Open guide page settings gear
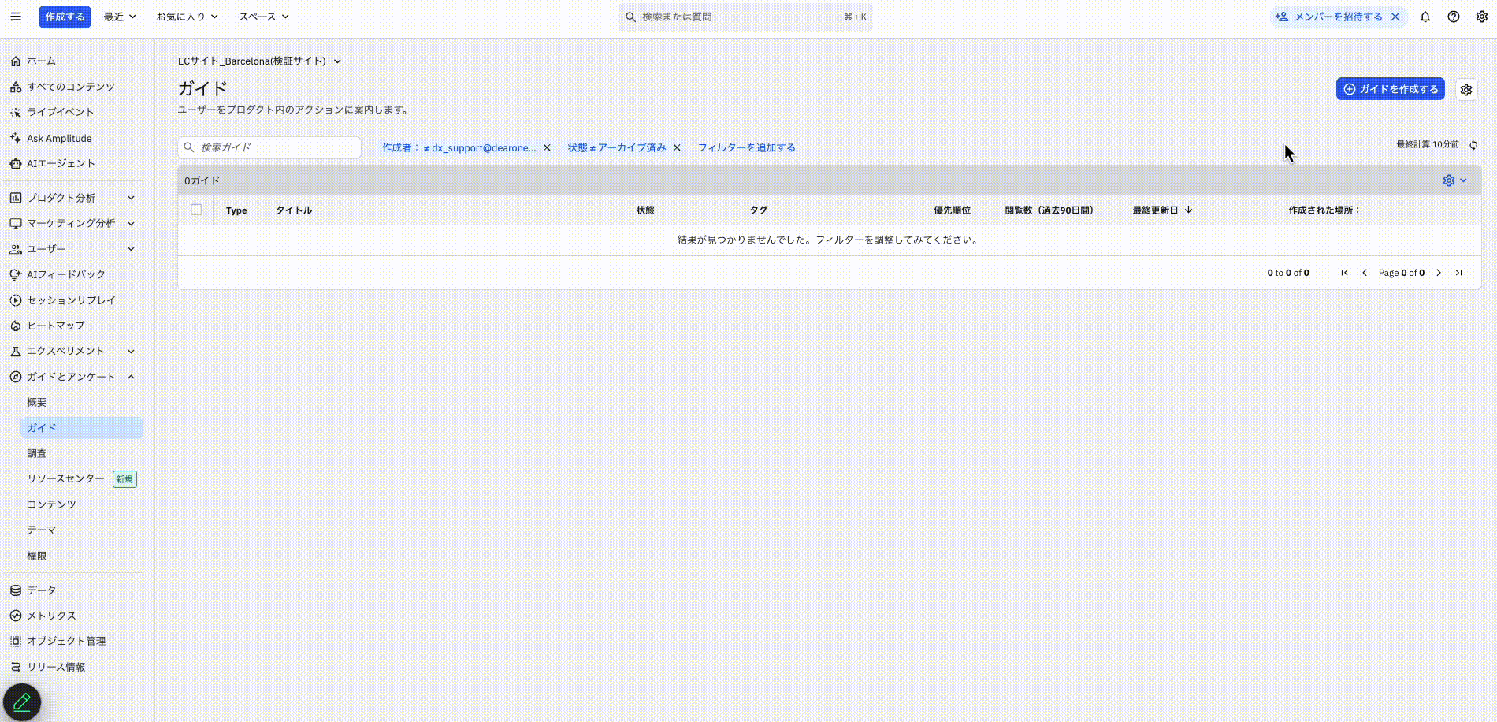1497x722 pixels. point(1466,89)
